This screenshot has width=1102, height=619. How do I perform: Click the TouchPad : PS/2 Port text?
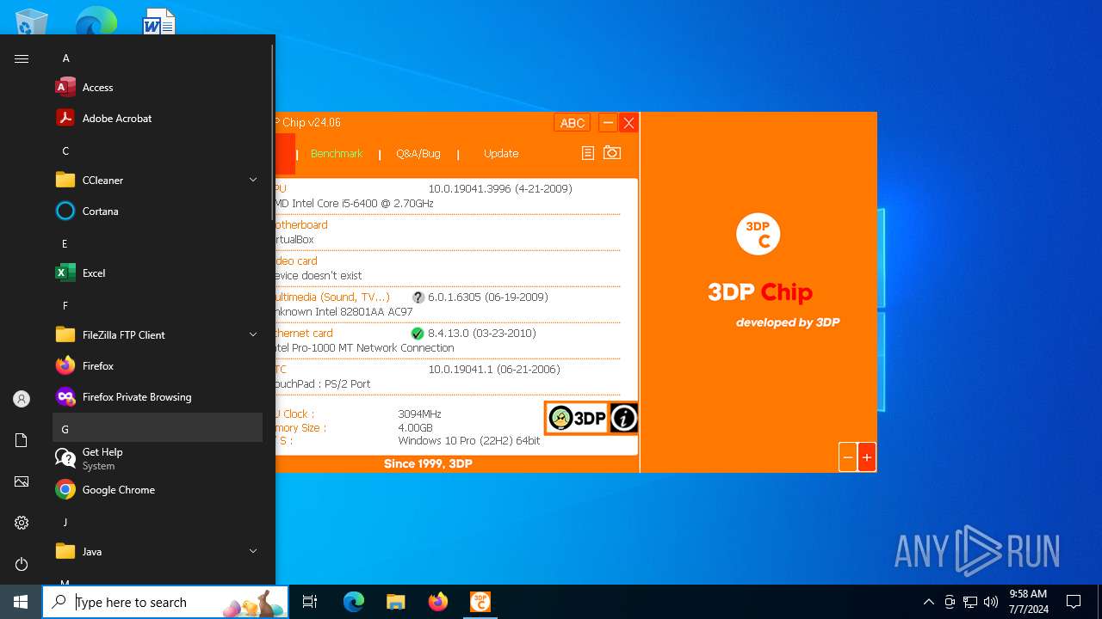pos(324,384)
